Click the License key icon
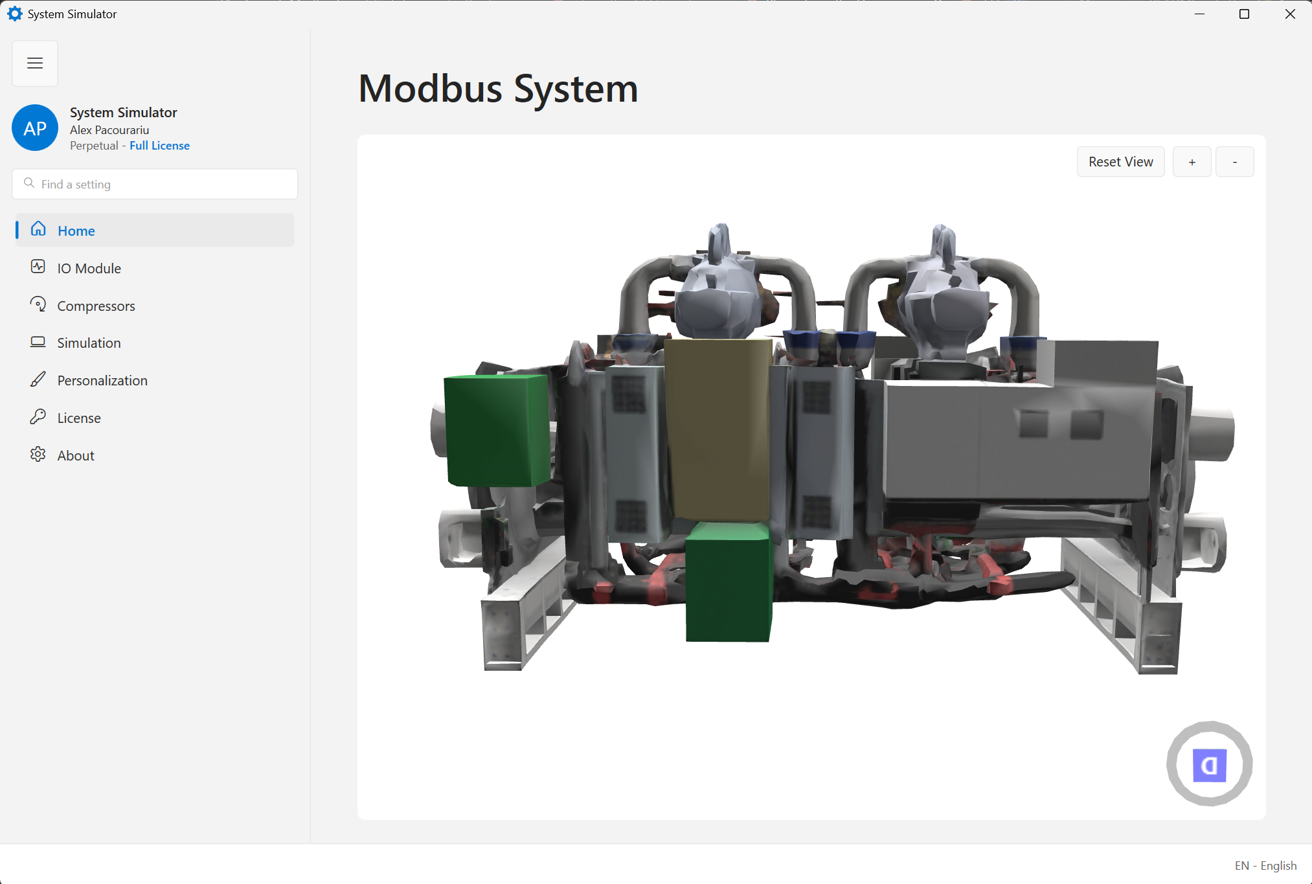The width and height of the screenshot is (1312, 884). click(x=38, y=417)
